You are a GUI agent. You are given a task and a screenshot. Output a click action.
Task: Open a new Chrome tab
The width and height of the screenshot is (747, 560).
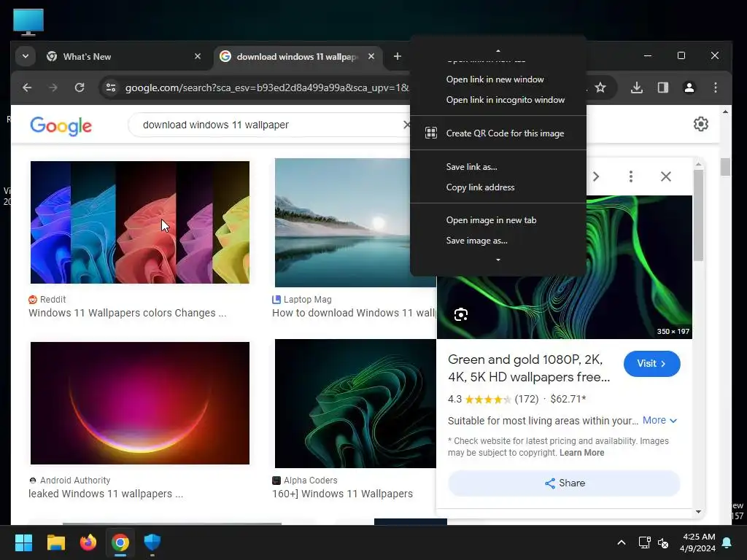tap(398, 57)
